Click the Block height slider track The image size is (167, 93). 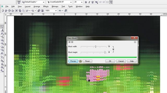pyautogui.click(x=93, y=52)
